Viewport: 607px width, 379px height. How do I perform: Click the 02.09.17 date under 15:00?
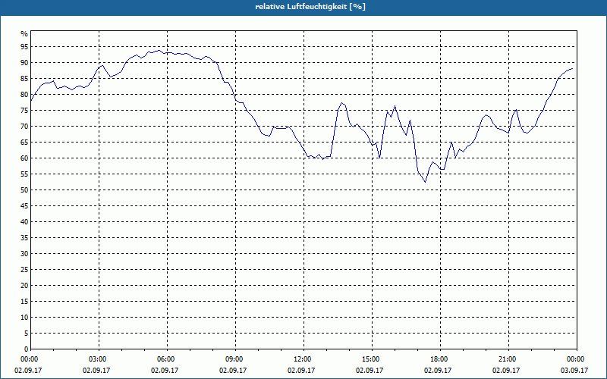click(x=370, y=371)
